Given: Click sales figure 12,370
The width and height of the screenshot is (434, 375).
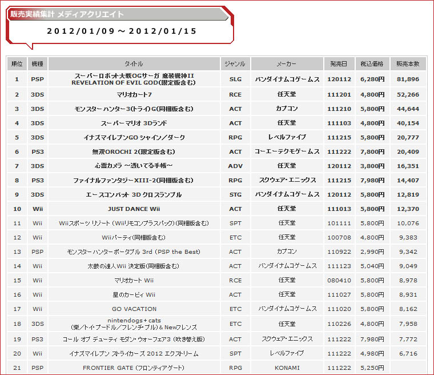Looking at the screenshot, I should 408,209.
